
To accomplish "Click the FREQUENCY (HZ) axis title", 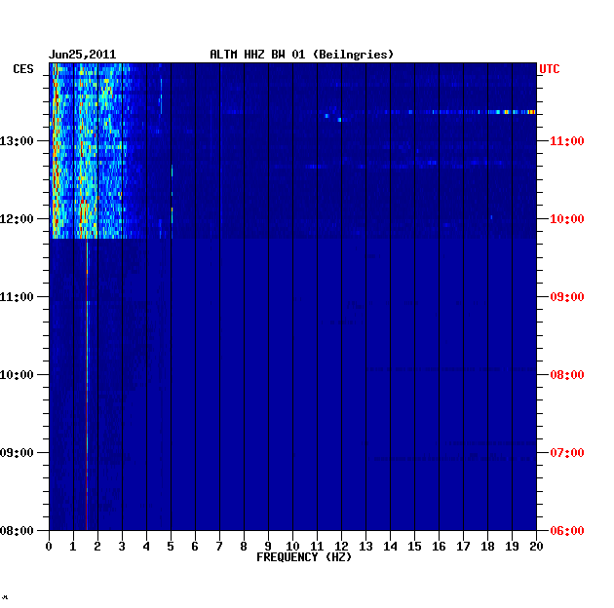I will (x=304, y=557).
